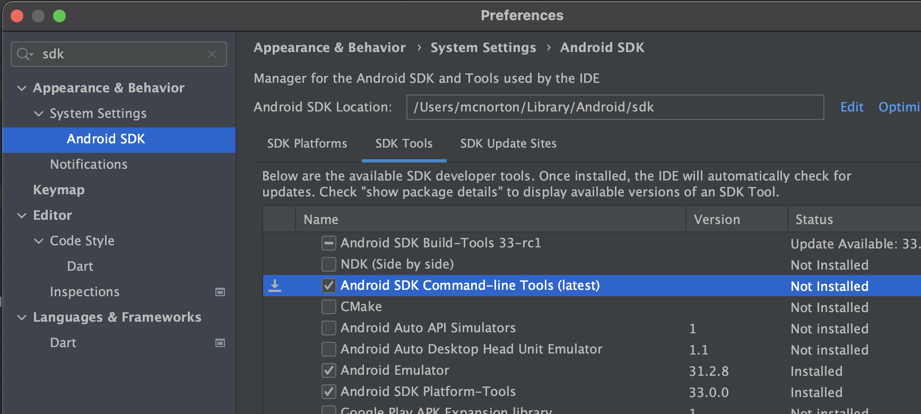Check Android Auto API Simulators
Screen dimensions: 921x414
click(329, 328)
